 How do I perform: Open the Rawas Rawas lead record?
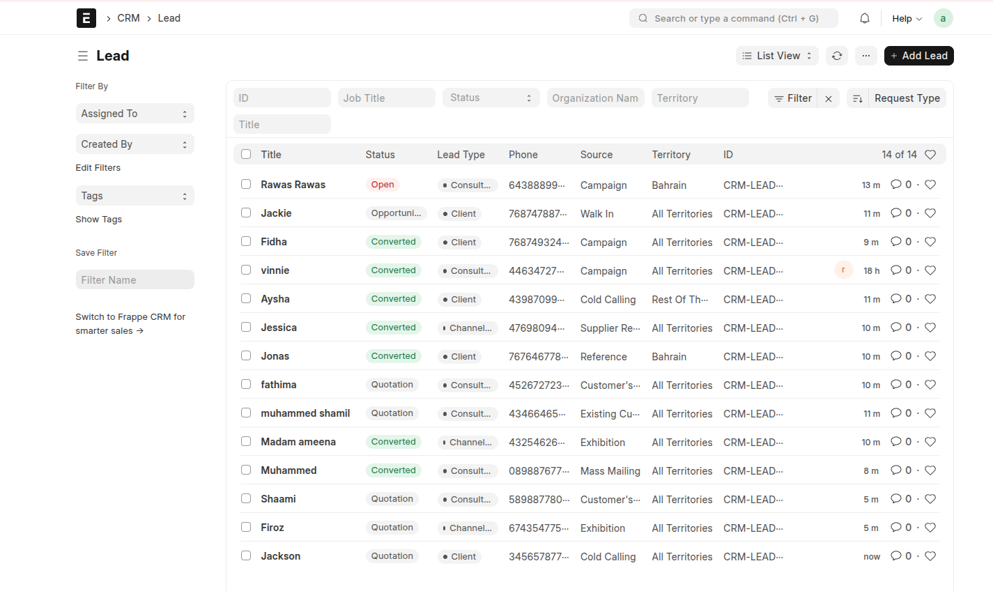click(293, 185)
